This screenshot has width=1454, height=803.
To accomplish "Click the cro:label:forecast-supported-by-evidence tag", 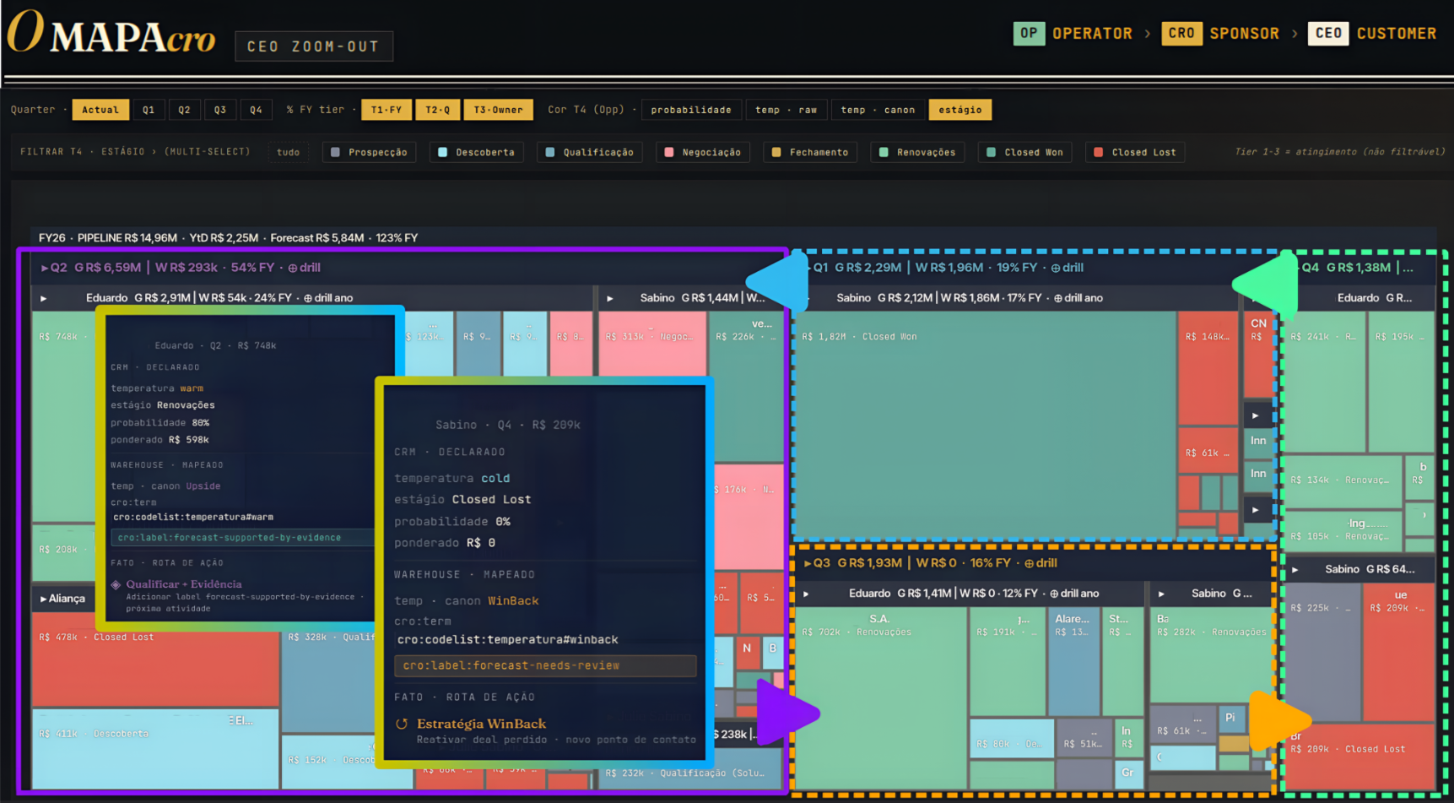I will 242,538.
